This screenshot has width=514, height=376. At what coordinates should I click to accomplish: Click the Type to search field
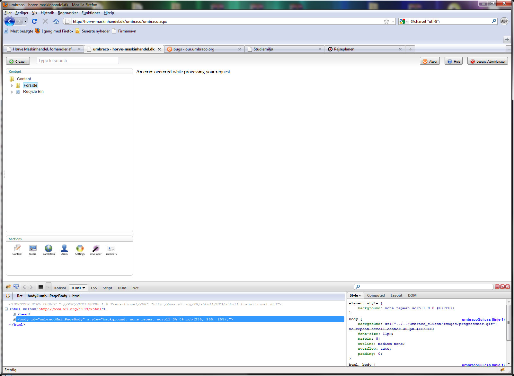(x=78, y=60)
